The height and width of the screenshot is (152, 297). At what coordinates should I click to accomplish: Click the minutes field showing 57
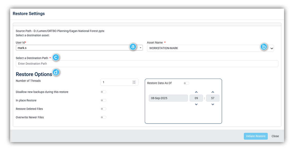pos(213,98)
